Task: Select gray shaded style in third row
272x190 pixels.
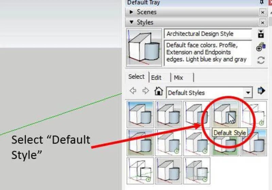Action: pyautogui.click(x=168, y=171)
